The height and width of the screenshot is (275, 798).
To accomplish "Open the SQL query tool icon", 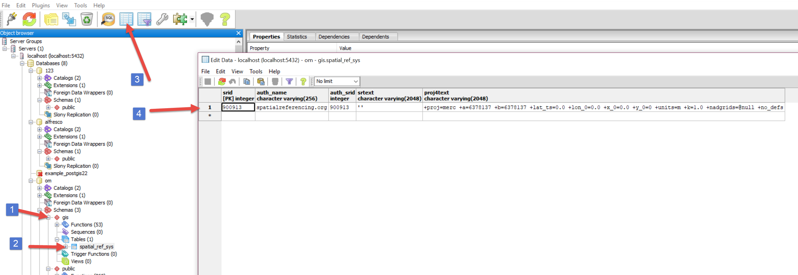I will coord(108,19).
